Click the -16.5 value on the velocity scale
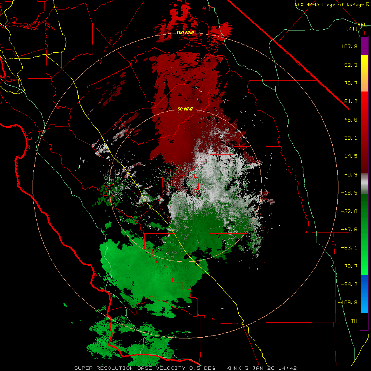The image size is (371, 371). coord(349,193)
